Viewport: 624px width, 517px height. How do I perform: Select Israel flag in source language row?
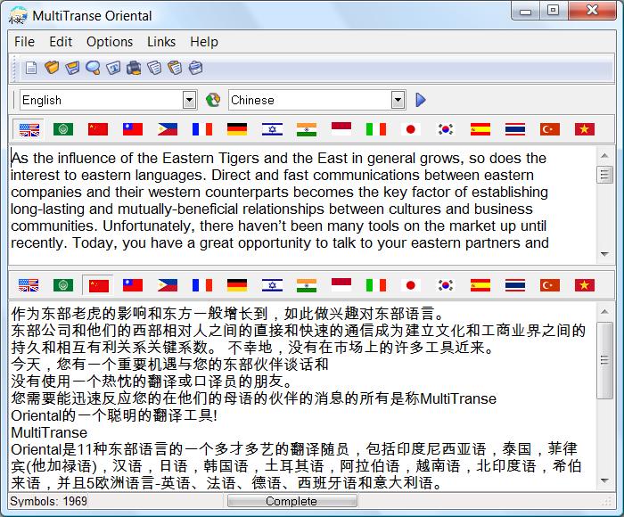click(272, 129)
